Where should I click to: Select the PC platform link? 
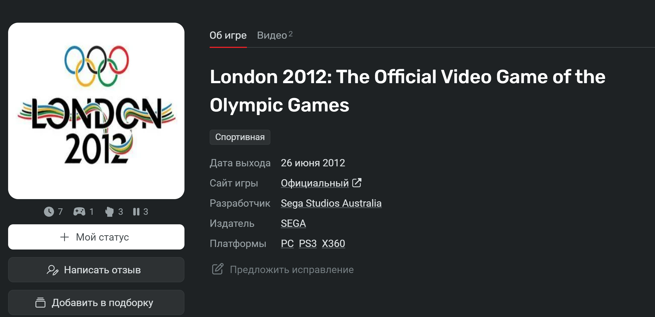(287, 244)
